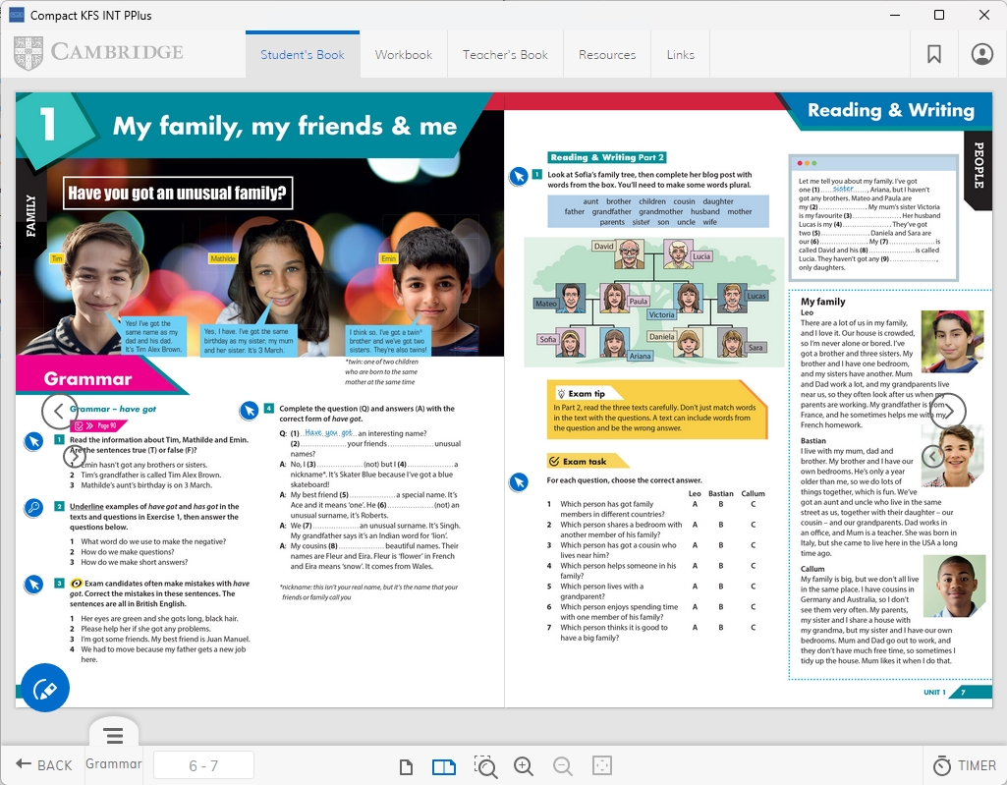Open the Student's Book tab
1007x785 pixels.
pos(303,55)
